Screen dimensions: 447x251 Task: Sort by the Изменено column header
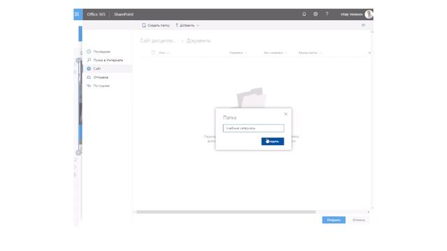pyautogui.click(x=237, y=53)
